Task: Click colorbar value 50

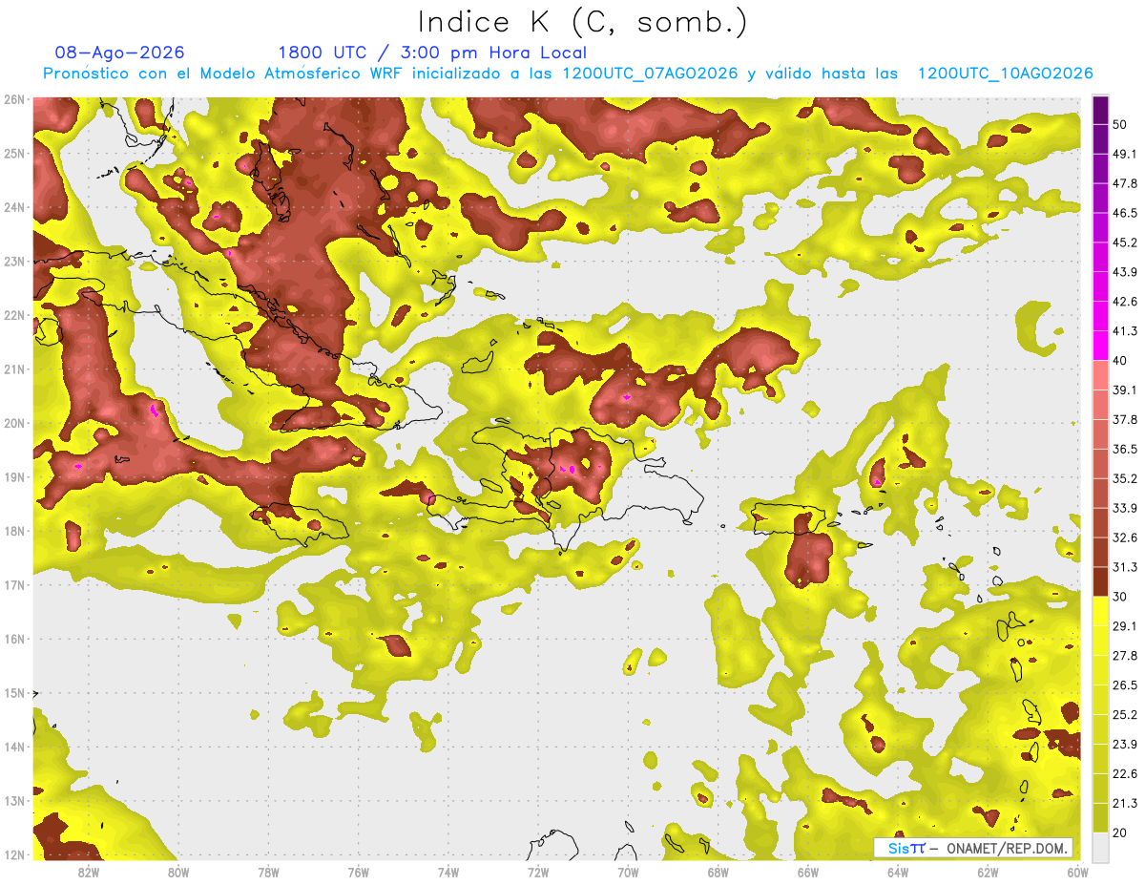Action: click(x=1119, y=124)
